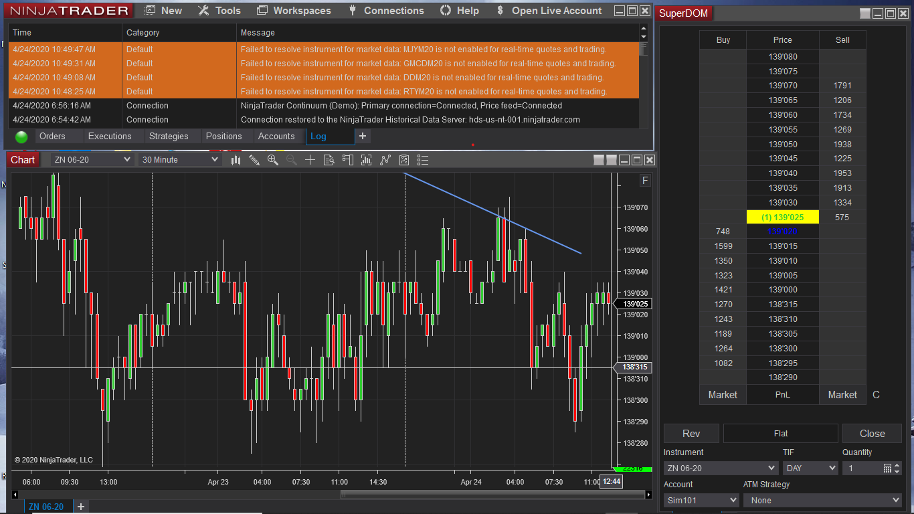Click the zoom in magnifier on chart

(273, 160)
